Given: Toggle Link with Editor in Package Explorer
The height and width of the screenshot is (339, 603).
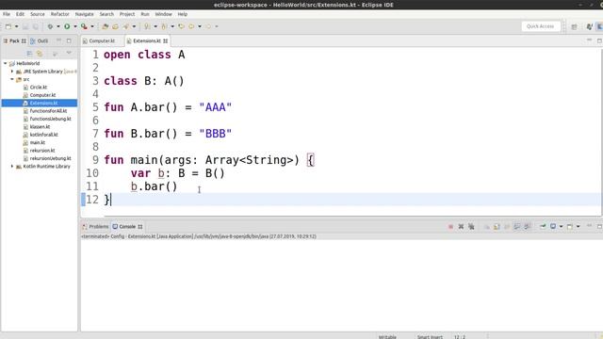Looking at the screenshot, I should point(40,54).
